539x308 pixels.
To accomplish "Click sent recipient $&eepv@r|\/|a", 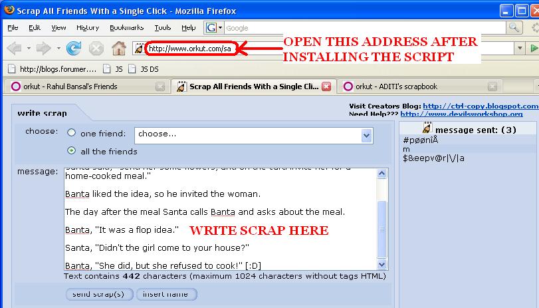I will [433, 158].
